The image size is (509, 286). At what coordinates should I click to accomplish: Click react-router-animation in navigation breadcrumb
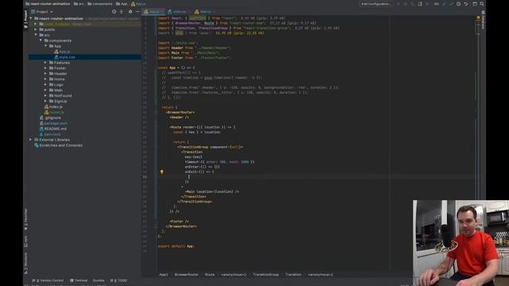tap(48, 4)
